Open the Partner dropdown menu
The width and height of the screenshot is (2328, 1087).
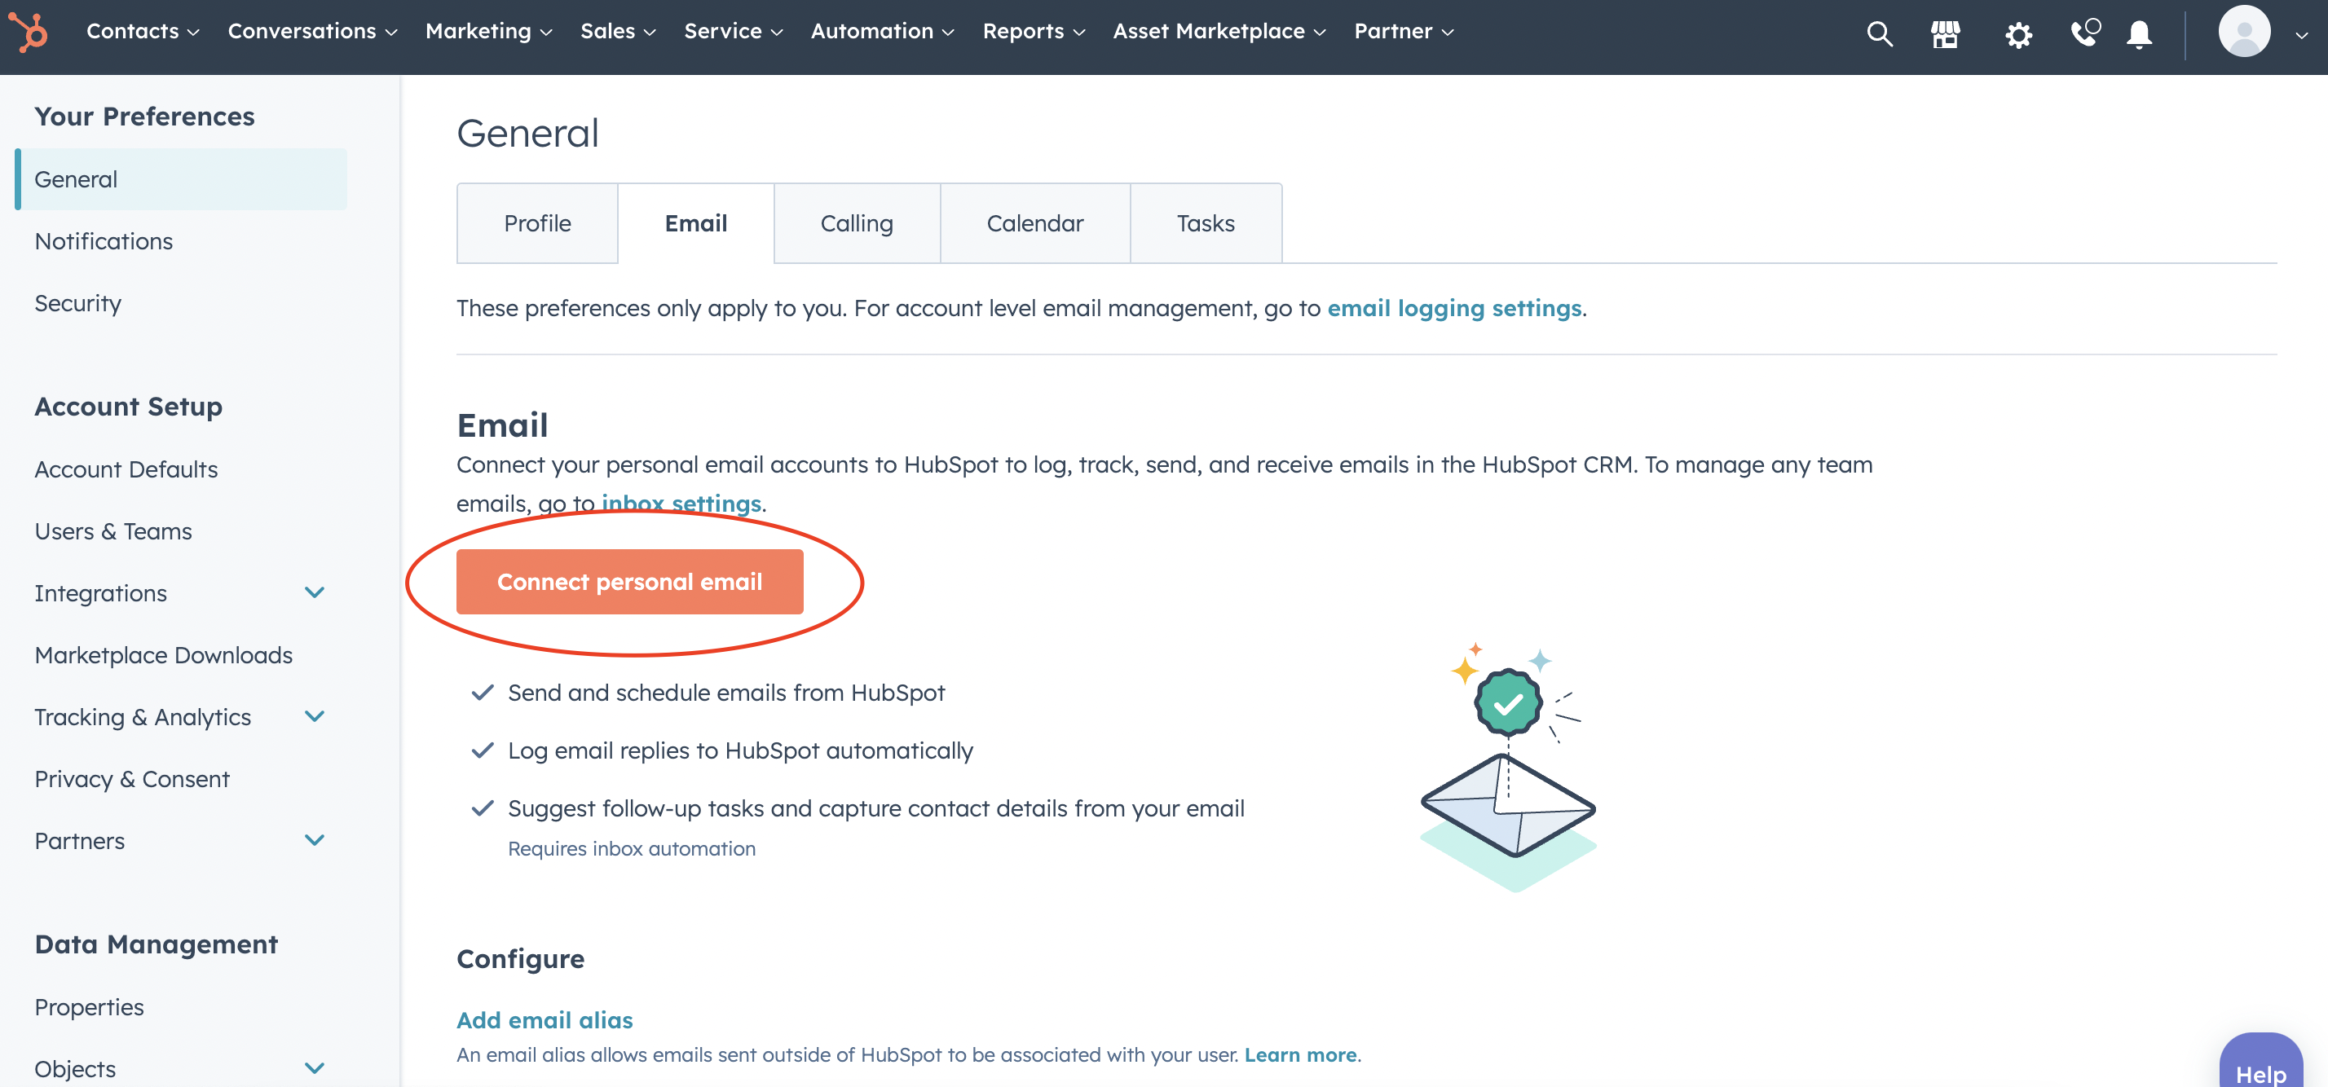[1404, 32]
